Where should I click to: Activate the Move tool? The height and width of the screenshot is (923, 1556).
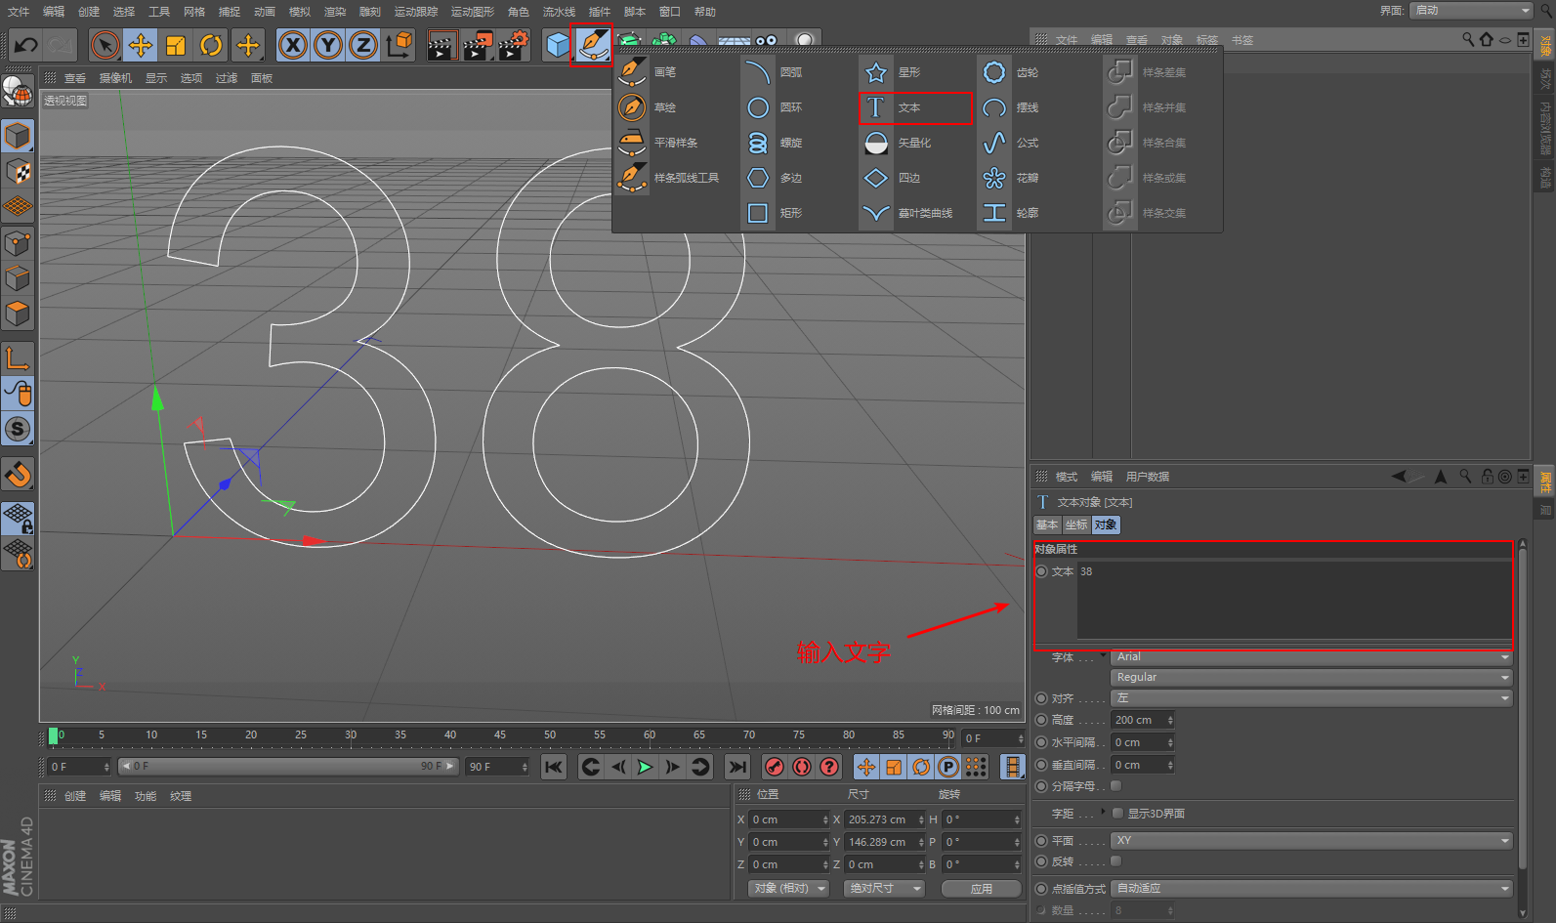(141, 45)
